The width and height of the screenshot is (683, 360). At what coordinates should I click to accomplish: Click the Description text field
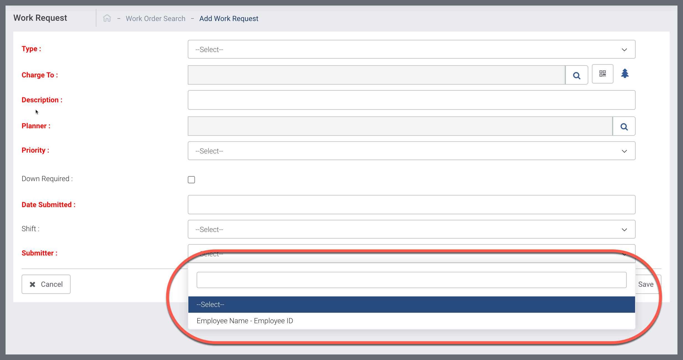click(411, 100)
